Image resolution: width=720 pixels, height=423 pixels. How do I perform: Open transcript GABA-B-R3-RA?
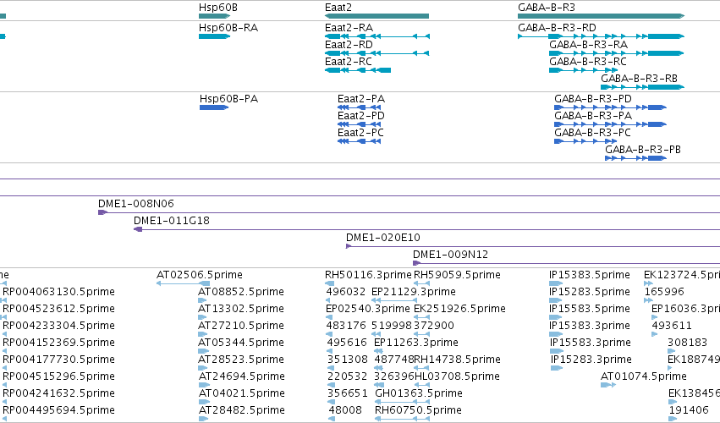[588, 45]
